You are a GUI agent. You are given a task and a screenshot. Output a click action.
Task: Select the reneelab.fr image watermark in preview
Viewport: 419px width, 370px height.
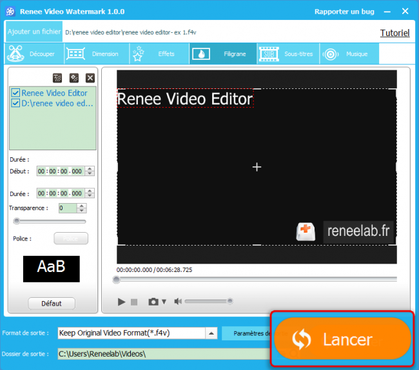[344, 231]
